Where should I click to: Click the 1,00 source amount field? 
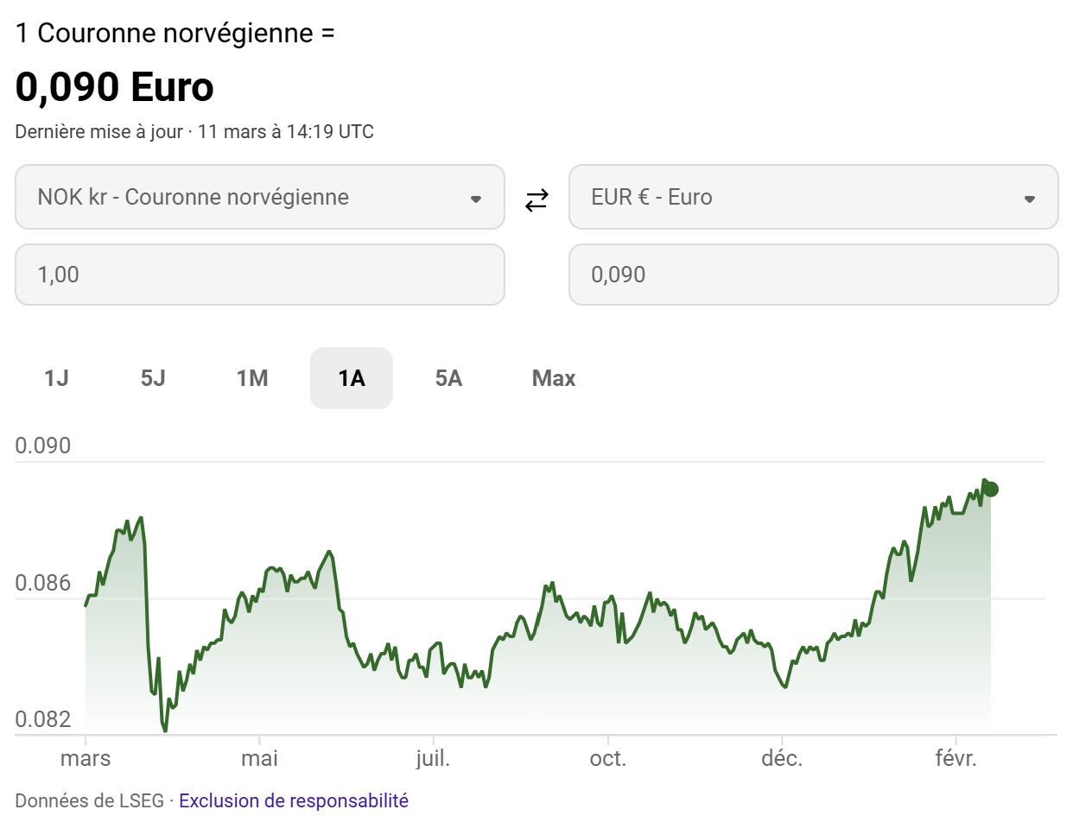click(259, 275)
